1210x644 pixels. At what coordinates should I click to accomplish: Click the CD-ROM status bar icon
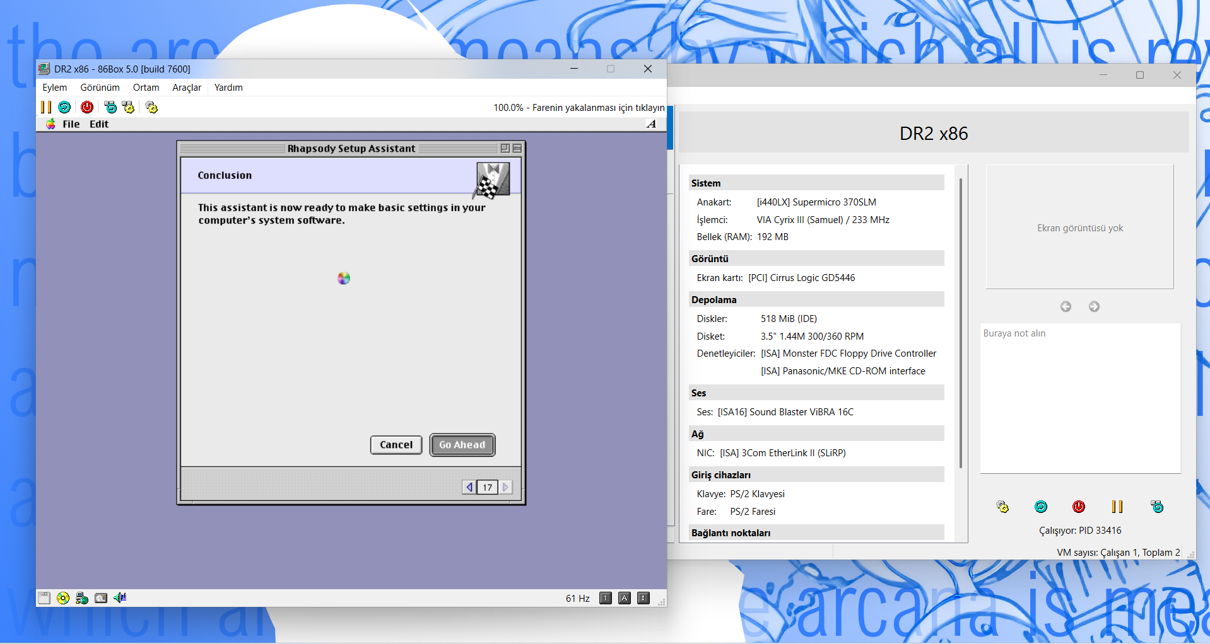(x=63, y=598)
